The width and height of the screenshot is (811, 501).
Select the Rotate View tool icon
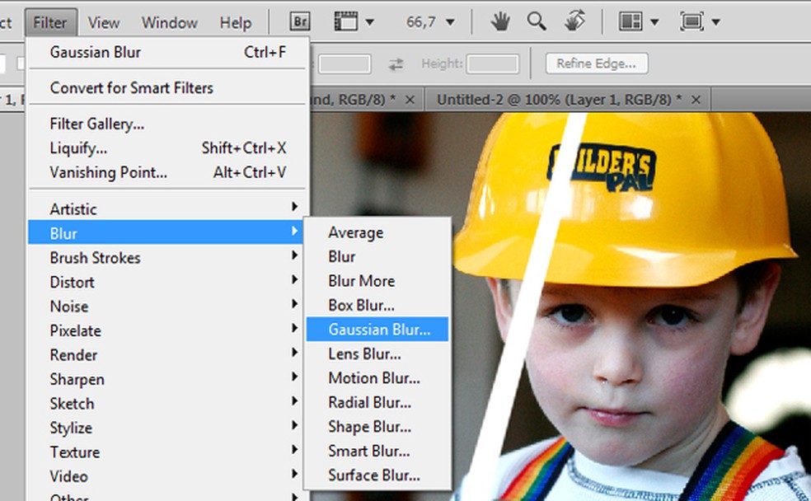[575, 21]
